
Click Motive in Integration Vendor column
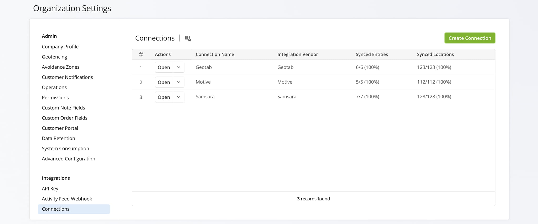coord(285,82)
